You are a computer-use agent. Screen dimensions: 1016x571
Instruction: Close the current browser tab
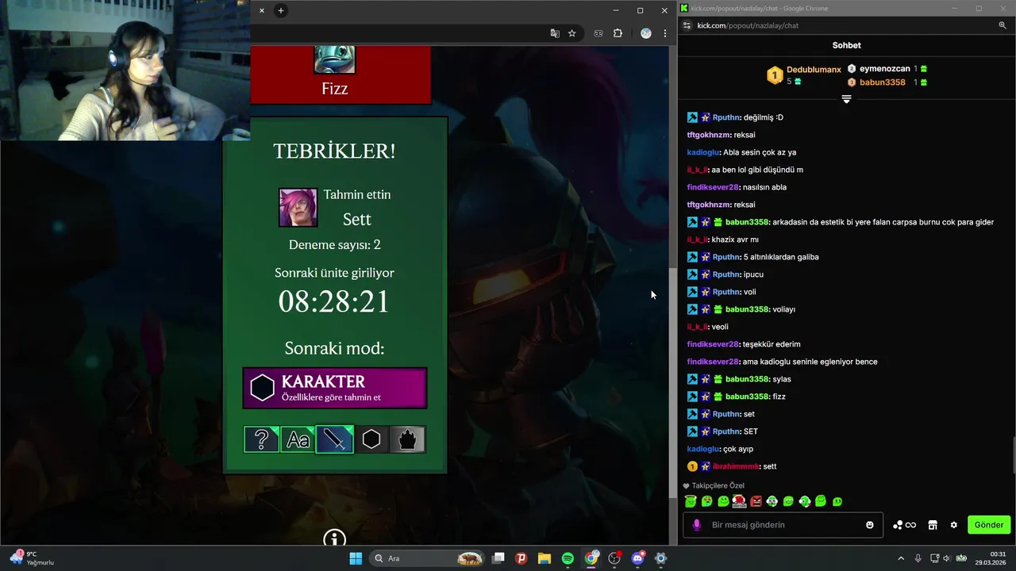[x=262, y=10]
